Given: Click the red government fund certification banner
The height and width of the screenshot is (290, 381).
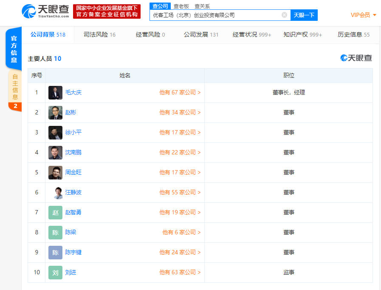Looking at the screenshot, I should pos(107,11).
